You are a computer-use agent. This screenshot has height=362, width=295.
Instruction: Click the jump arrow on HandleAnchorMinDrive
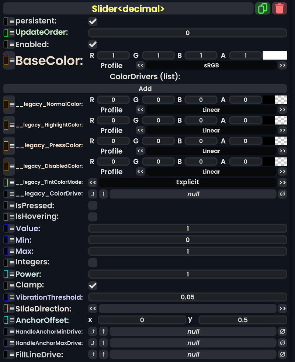[93, 331]
